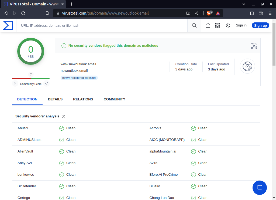Open the tab list chevron in the title bar
Viewport: 276px width, 200px height.
tap(244, 4)
